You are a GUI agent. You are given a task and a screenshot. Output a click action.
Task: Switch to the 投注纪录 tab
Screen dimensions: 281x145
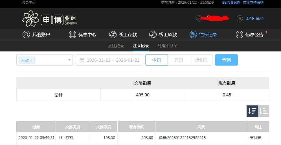[116, 46]
